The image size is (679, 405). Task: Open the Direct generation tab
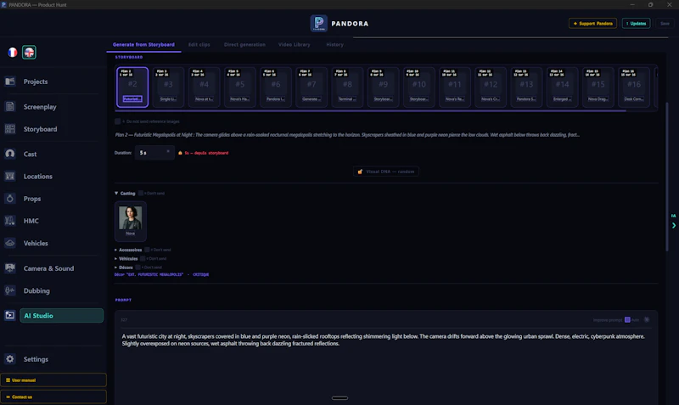point(244,45)
